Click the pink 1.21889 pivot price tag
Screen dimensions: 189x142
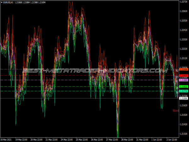click(183, 80)
